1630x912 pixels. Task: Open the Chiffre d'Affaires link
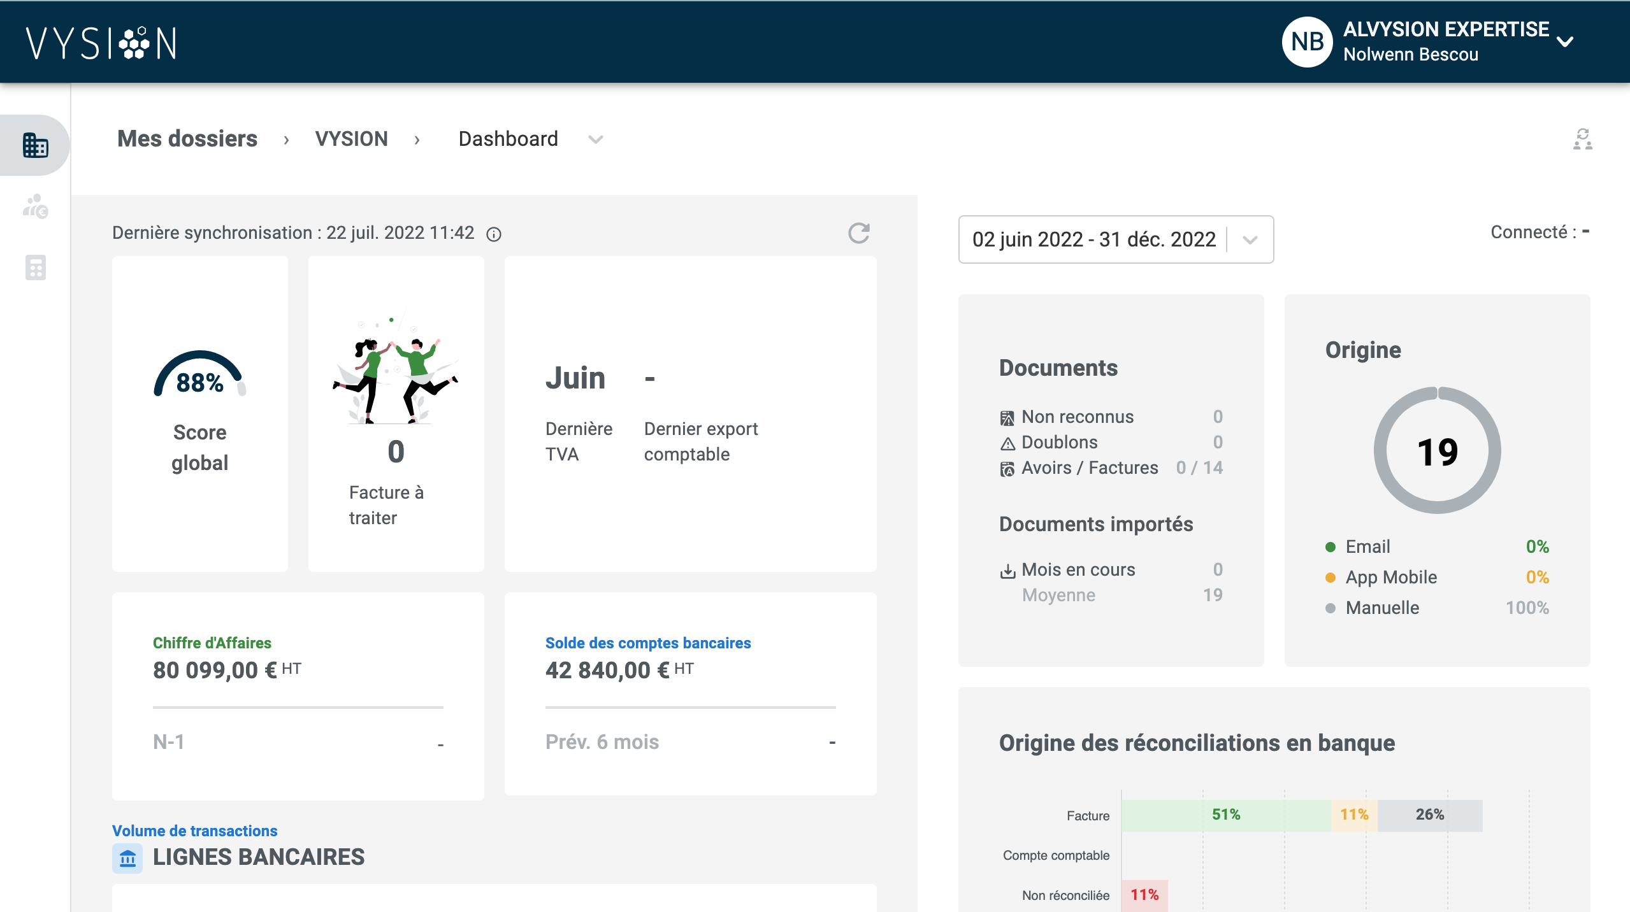pos(212,643)
